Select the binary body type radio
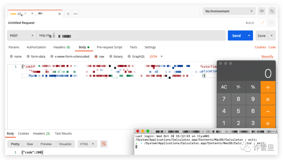The height and width of the screenshot is (160, 283). point(111,57)
